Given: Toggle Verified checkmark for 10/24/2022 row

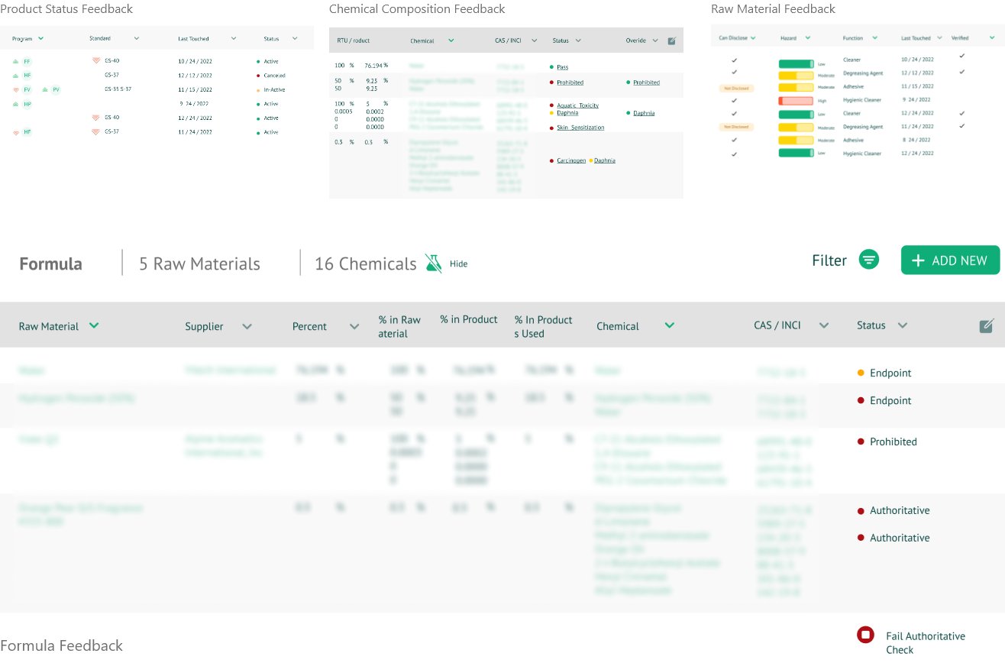Looking at the screenshot, I should 961,56.
